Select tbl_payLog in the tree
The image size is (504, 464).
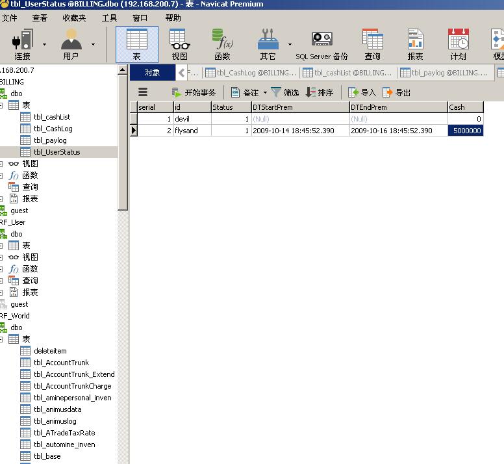click(x=50, y=140)
